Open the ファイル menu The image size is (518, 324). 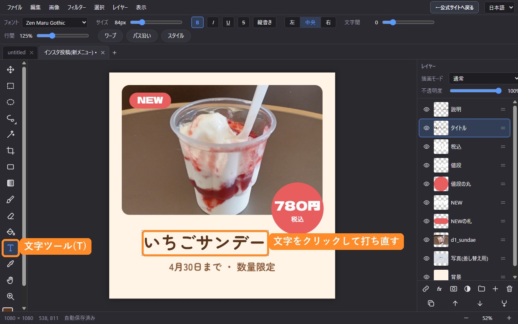15,8
